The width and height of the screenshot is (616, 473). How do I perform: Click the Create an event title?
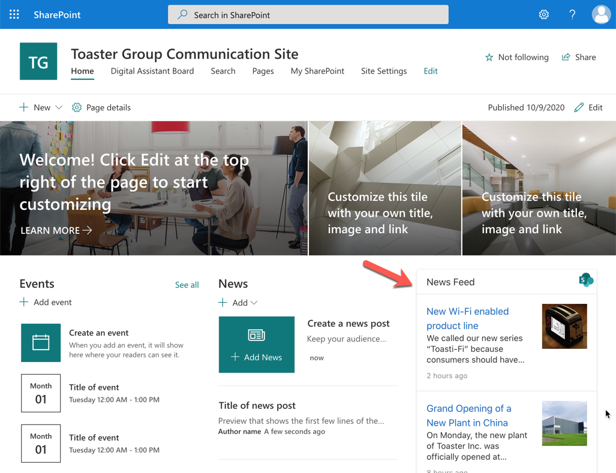[x=98, y=333]
